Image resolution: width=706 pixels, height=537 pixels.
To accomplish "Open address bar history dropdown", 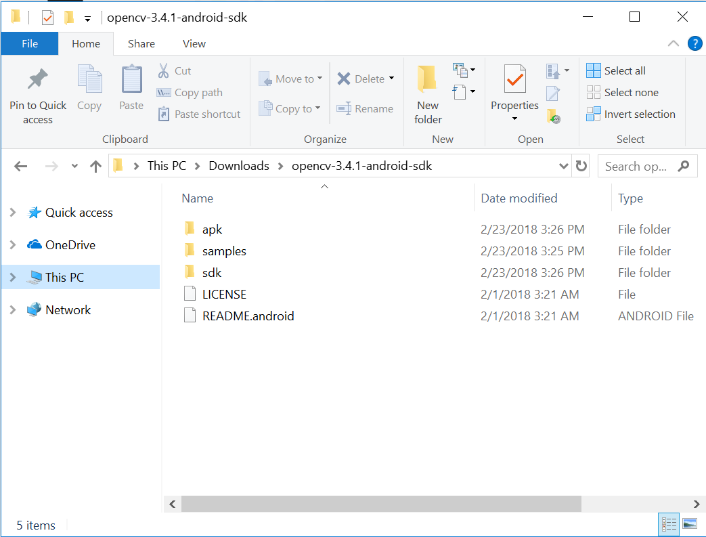I will [x=563, y=166].
